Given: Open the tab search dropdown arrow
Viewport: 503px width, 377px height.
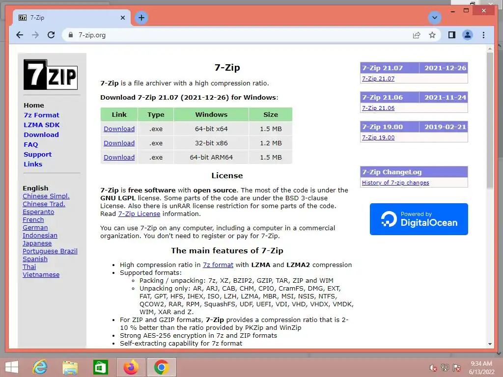Looking at the screenshot, I should [x=435, y=18].
